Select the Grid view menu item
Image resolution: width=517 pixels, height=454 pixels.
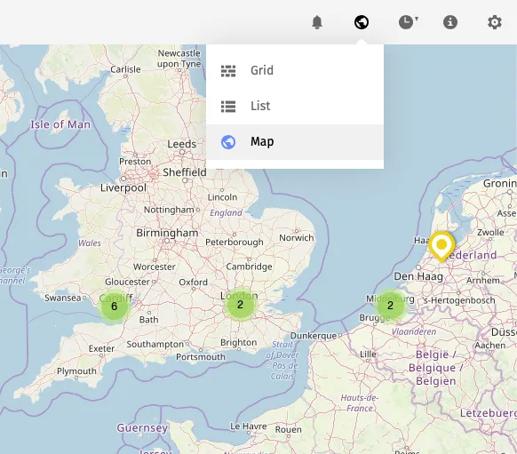coord(295,70)
